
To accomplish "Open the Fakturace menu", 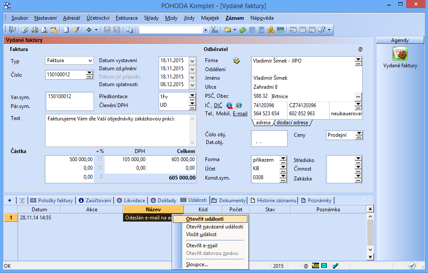I will 127,18.
